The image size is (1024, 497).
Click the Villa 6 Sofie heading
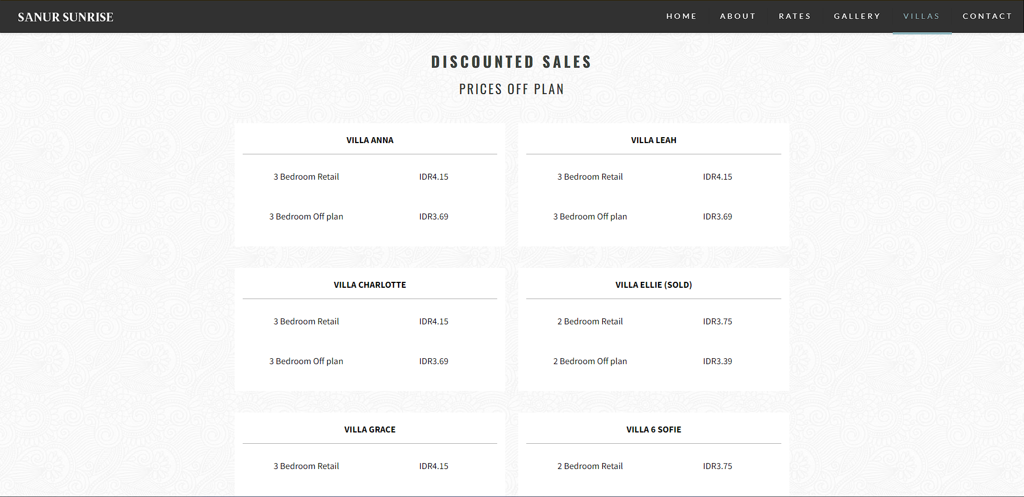pos(654,430)
